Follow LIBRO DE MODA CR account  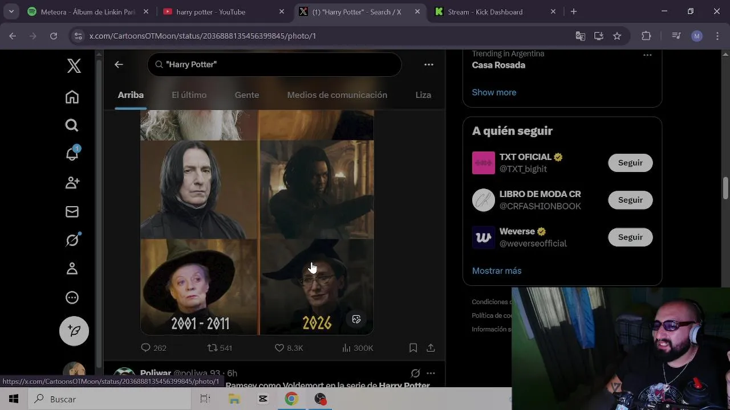[x=630, y=200]
